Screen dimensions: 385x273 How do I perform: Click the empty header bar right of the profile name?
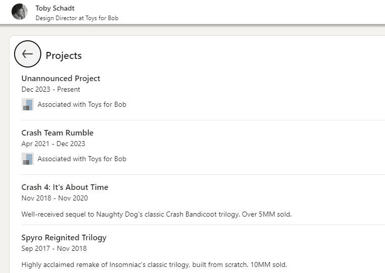click(x=252, y=12)
